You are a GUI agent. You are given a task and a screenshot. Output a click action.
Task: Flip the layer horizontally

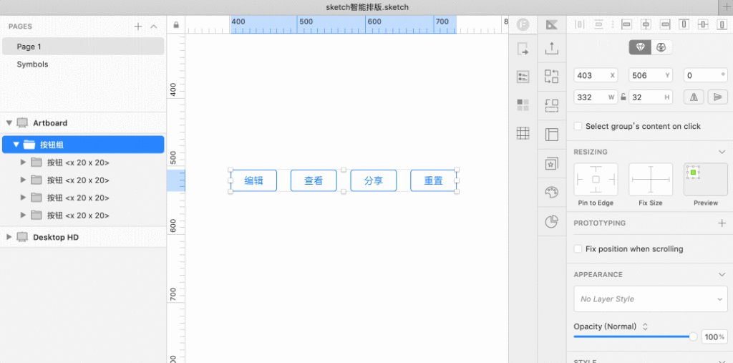pos(694,97)
